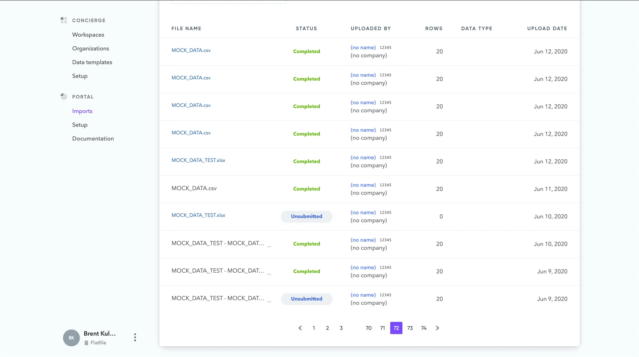Viewport: 639px width, 357px height.
Task: Open the BK avatar profile picture
Action: tap(71, 338)
